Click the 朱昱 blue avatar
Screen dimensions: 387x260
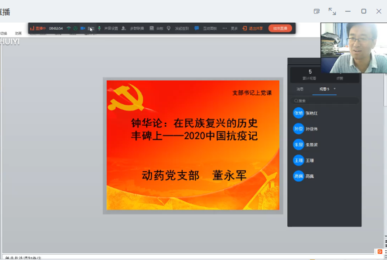point(299,145)
